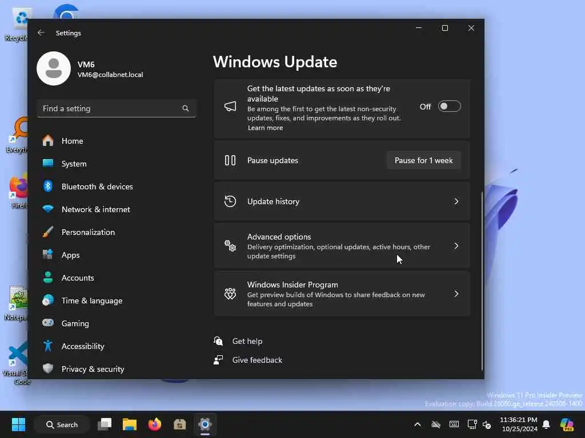Click the Accounts person icon
This screenshot has width=585, height=438.
click(48, 278)
